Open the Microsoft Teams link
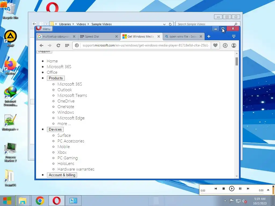This screenshot has height=206, width=275. click(x=72, y=95)
